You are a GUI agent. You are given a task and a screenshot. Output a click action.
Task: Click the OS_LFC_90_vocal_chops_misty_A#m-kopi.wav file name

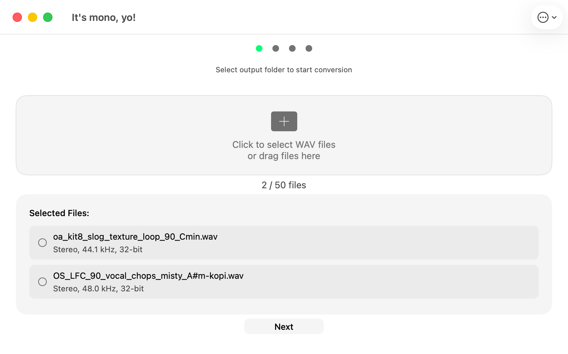click(x=148, y=276)
